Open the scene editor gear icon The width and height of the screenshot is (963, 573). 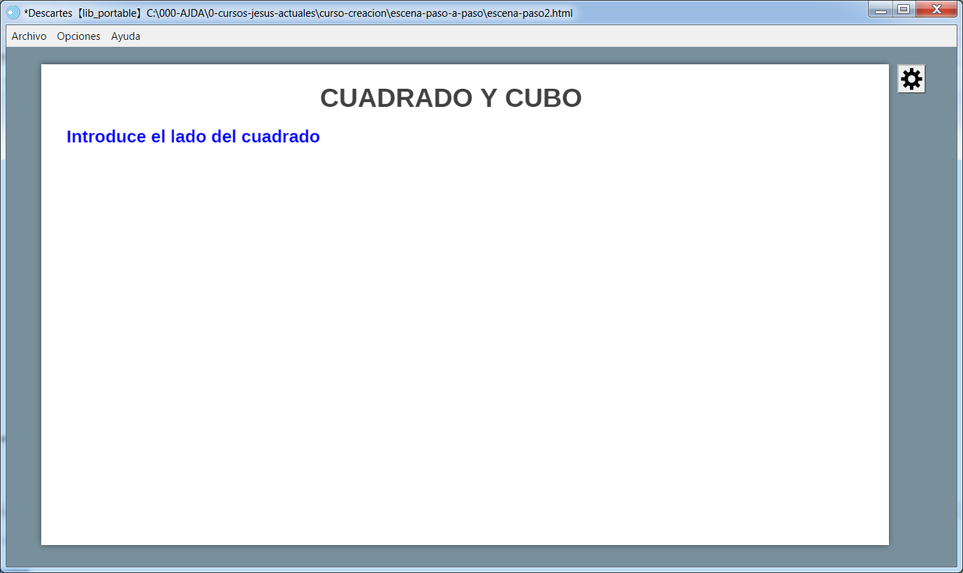[911, 79]
